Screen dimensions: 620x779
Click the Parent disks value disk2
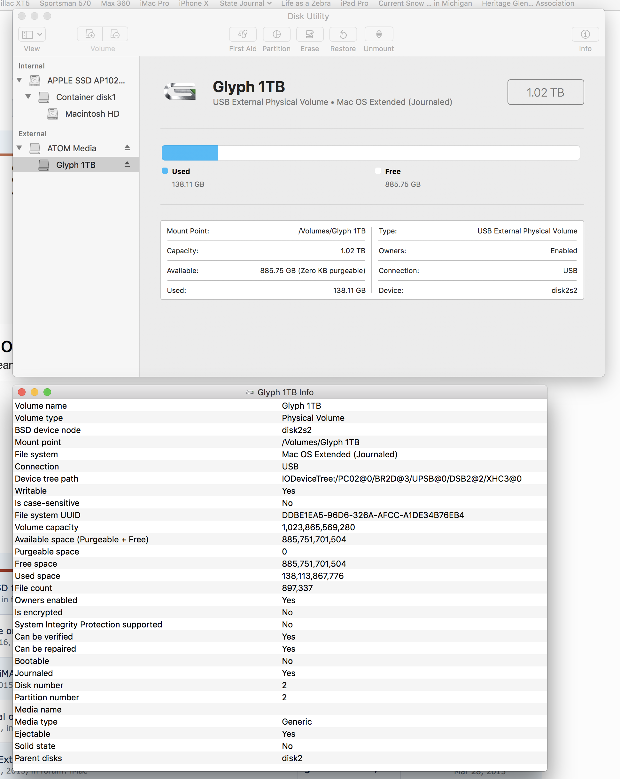click(x=292, y=758)
